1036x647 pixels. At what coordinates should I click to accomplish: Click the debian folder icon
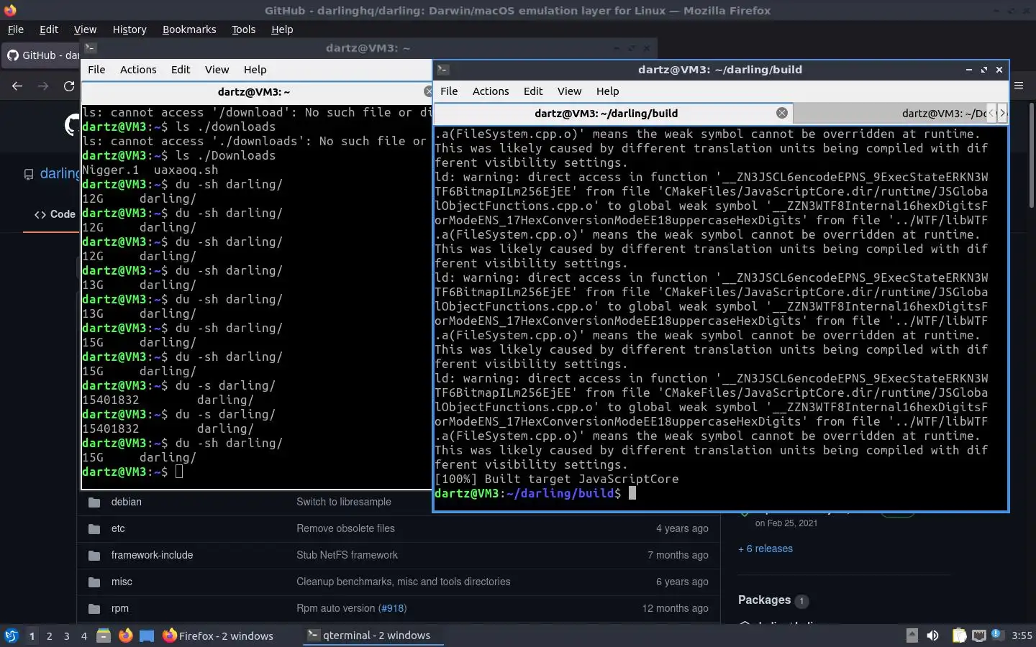coord(94,503)
